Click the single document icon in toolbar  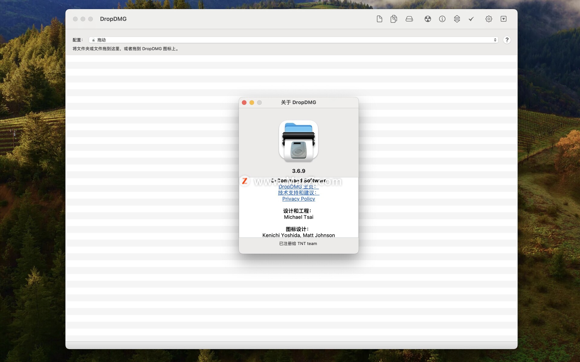(x=379, y=19)
